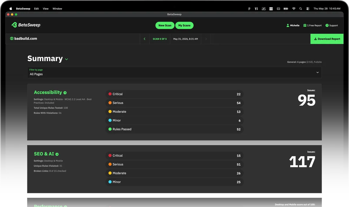Click Rules With Violations: 56 text
The height and width of the screenshot is (207, 349).
coord(48,113)
